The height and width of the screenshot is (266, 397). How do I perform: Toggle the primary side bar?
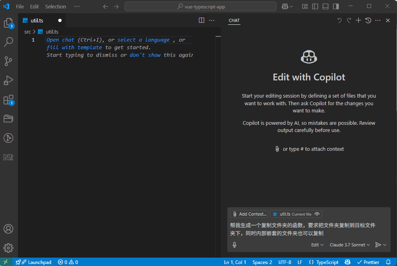point(315,6)
